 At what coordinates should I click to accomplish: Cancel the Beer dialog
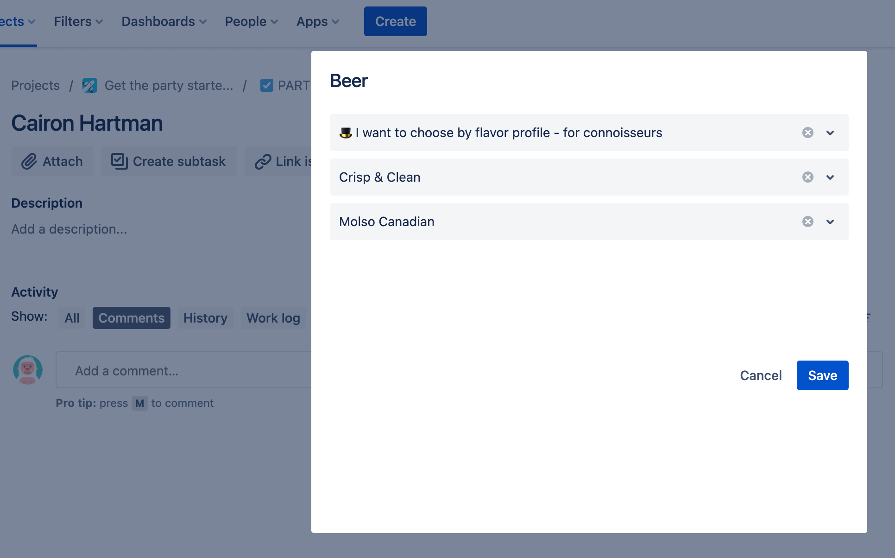click(x=761, y=375)
